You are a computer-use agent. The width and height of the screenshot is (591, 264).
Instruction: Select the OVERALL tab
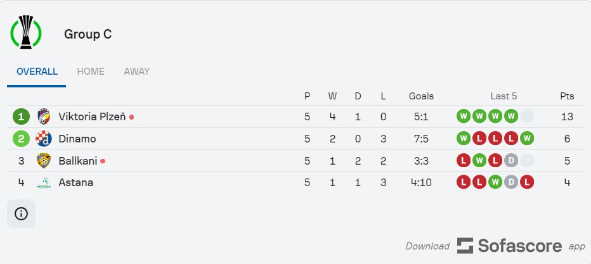point(37,72)
